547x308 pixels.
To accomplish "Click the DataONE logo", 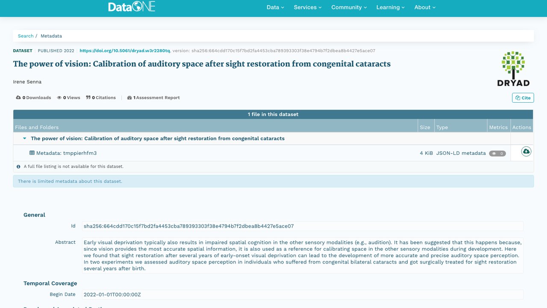I will click(132, 7).
